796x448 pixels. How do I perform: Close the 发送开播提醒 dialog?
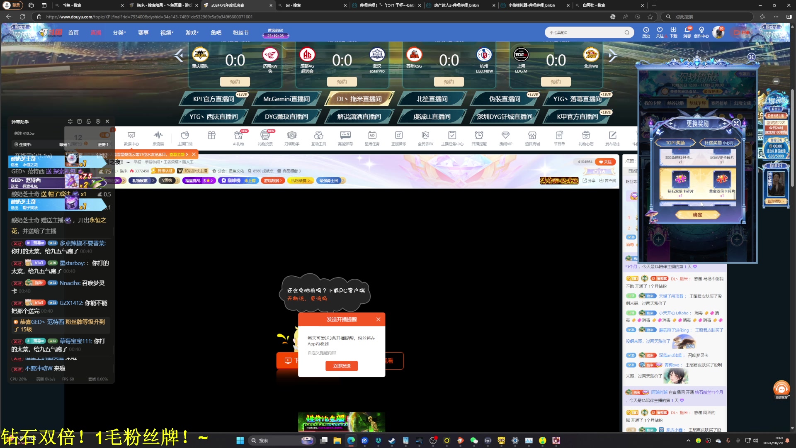tap(378, 319)
